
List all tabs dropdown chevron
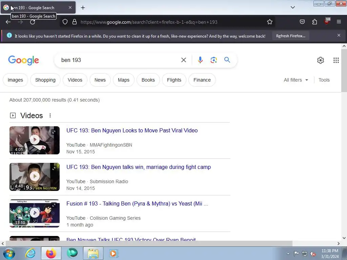click(292, 7)
